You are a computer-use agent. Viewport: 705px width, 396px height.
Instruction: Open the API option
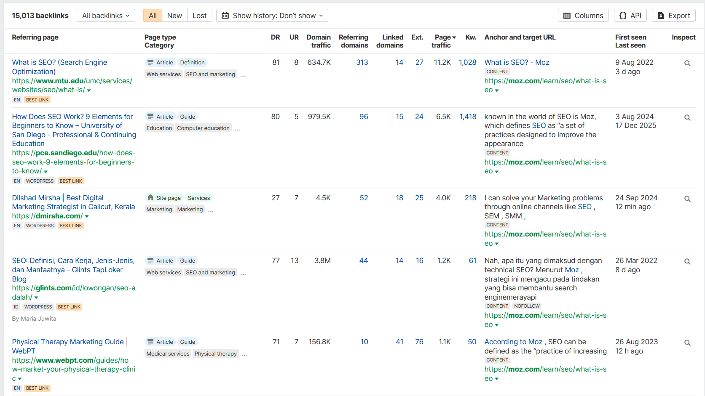point(630,16)
